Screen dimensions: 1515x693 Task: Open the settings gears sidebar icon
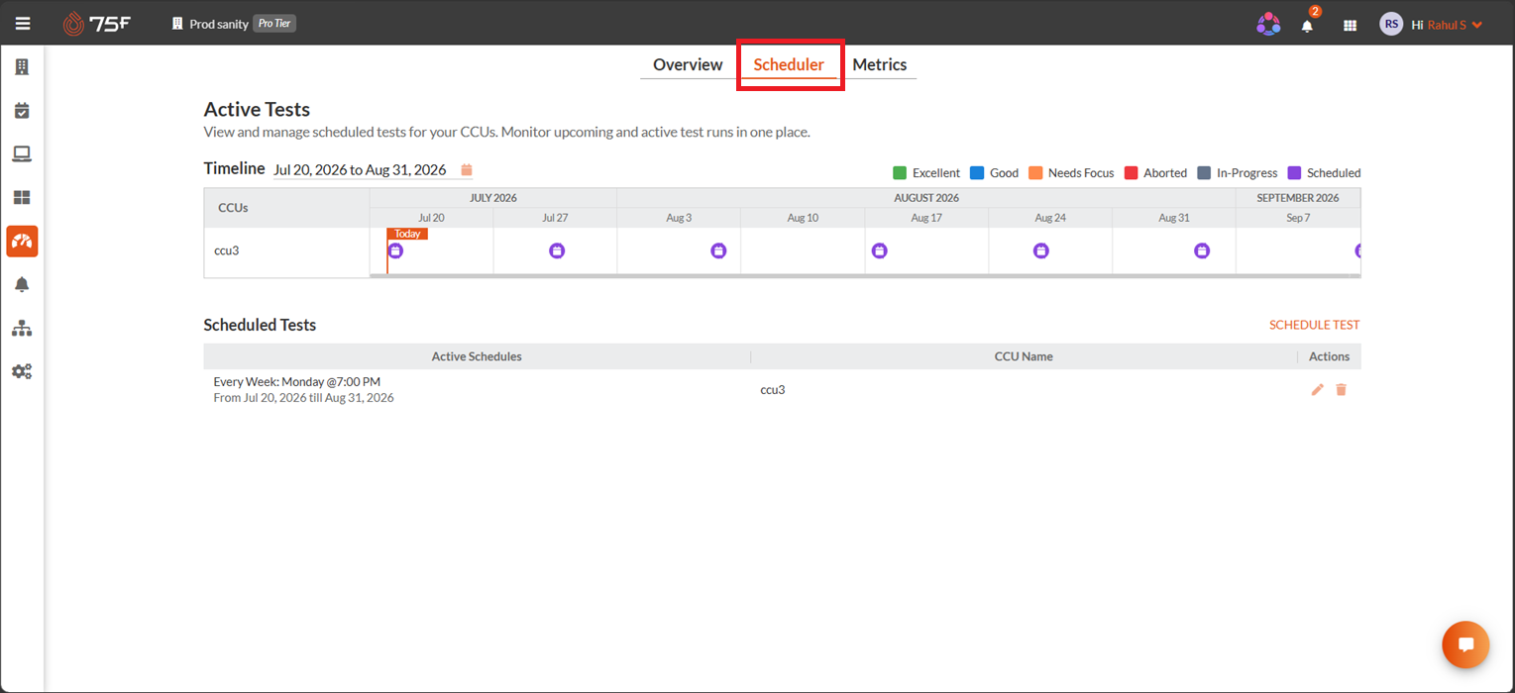point(22,372)
